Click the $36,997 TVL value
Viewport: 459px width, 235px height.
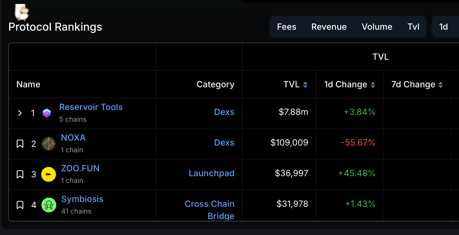coord(291,173)
